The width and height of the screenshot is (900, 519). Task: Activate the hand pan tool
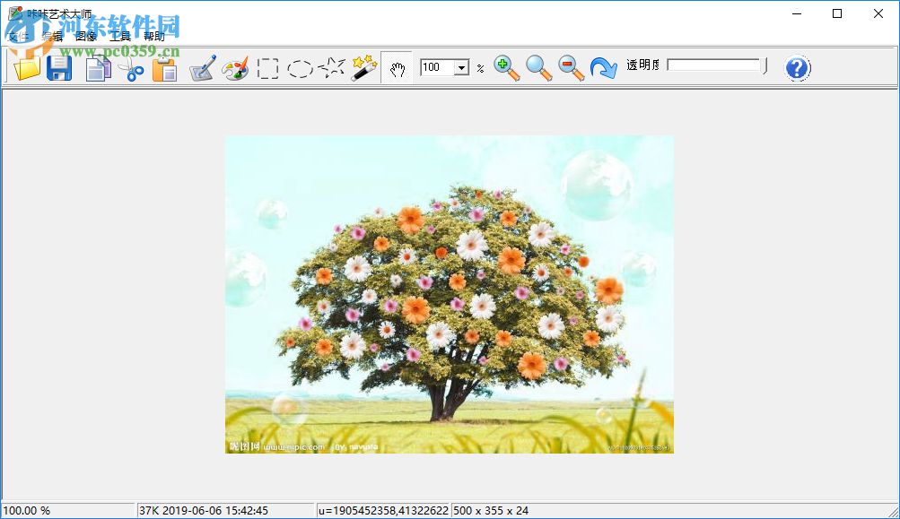point(398,68)
